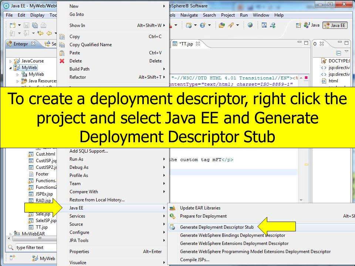Click the greyed Save floppy icon

point(27,25)
